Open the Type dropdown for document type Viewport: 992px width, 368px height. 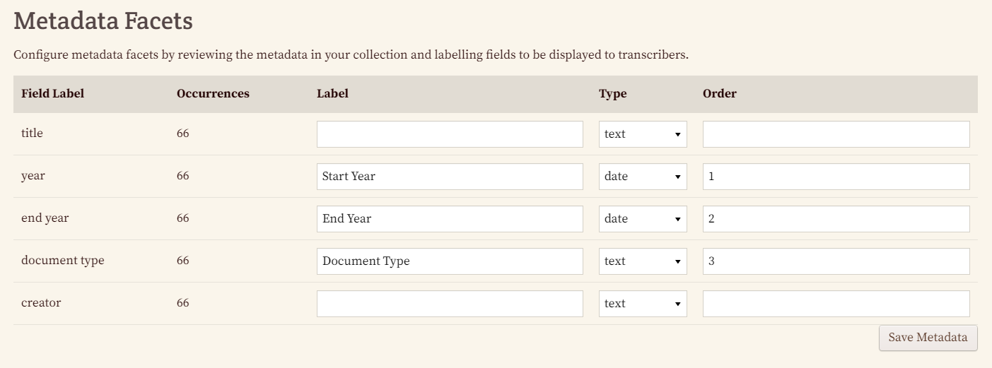coord(642,261)
